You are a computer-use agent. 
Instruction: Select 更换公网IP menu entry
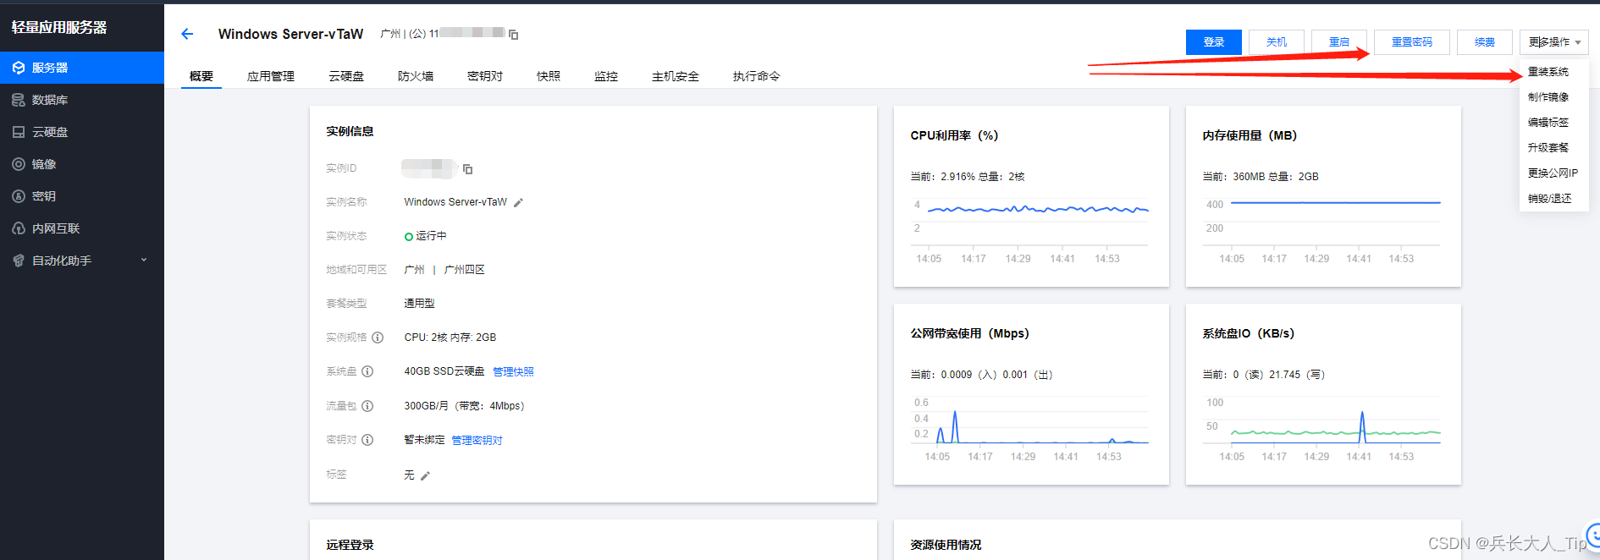[x=1553, y=173]
